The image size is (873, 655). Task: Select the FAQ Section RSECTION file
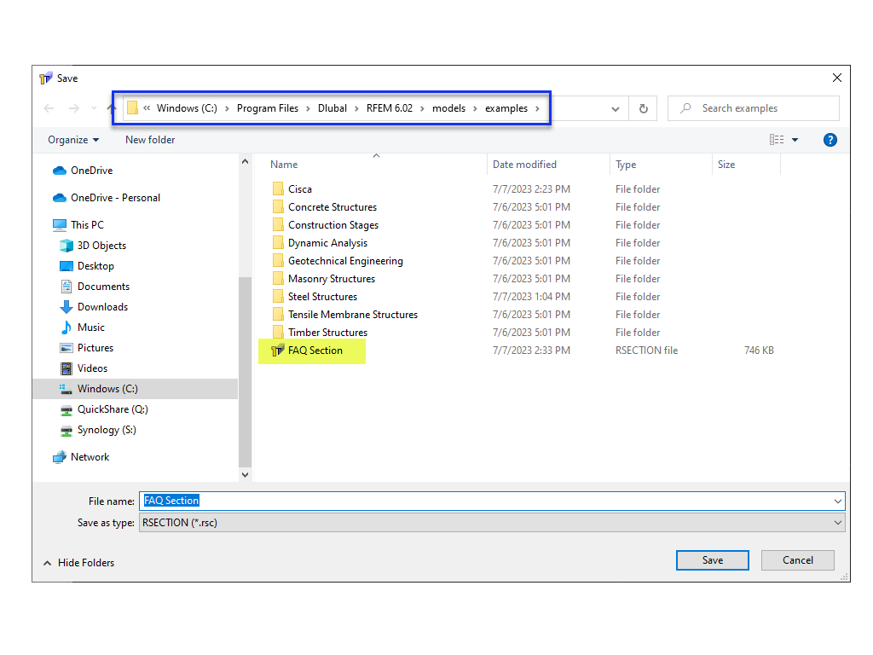click(315, 350)
